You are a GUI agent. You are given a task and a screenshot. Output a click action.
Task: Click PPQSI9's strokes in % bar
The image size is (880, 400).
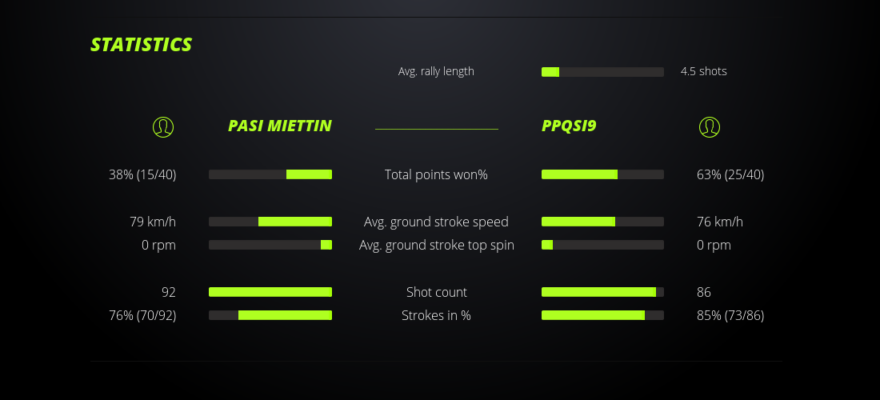[602, 315]
